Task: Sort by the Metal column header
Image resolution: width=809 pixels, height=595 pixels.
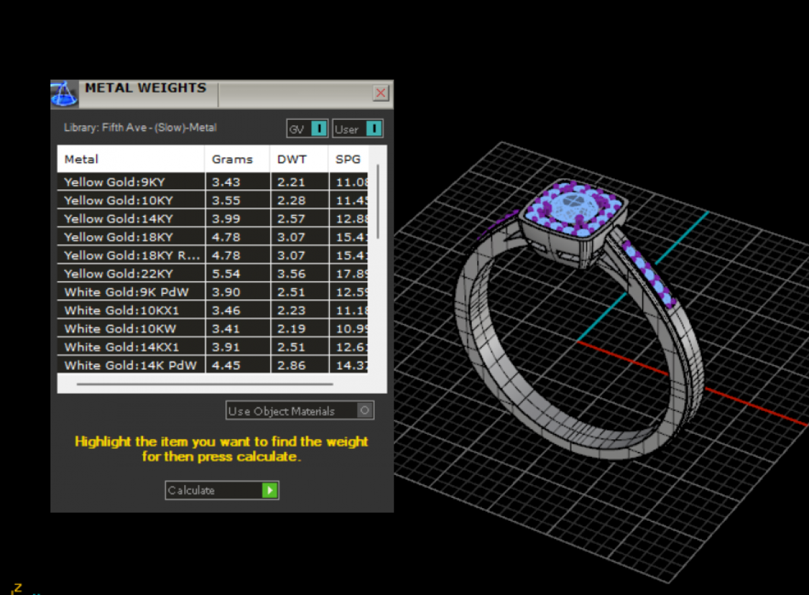Action: click(82, 160)
